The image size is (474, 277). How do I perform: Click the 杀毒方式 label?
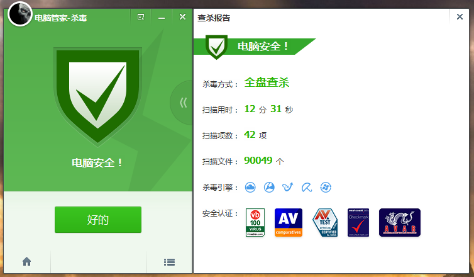(221, 84)
